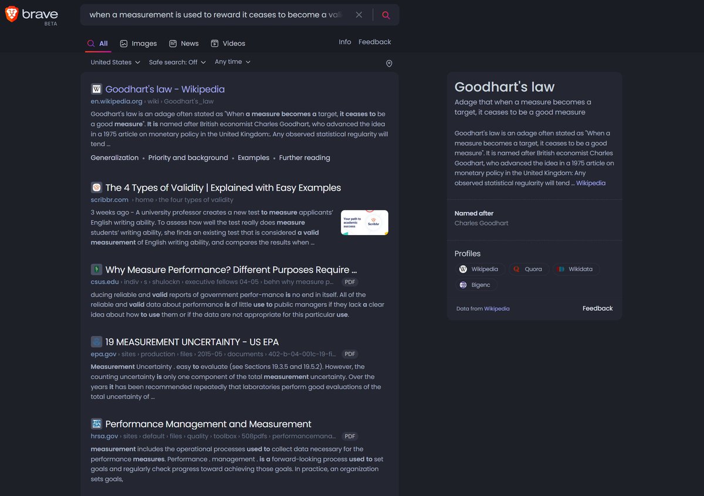Click the magnifier search submit icon
This screenshot has width=704, height=496.
pyautogui.click(x=386, y=15)
